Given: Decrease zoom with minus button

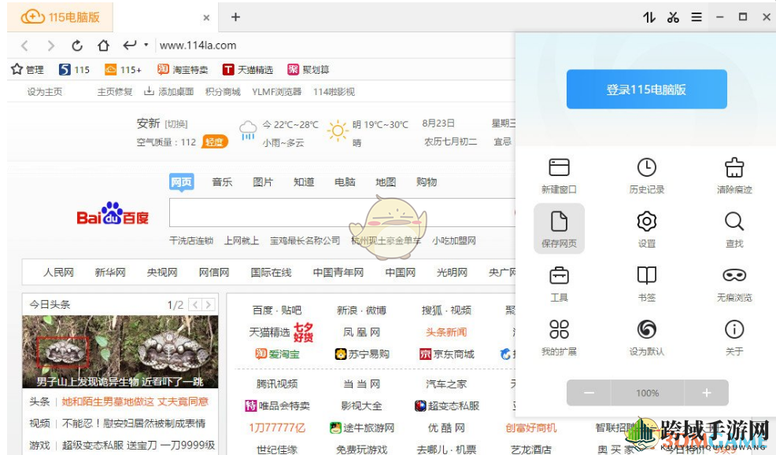Looking at the screenshot, I should click(x=589, y=393).
